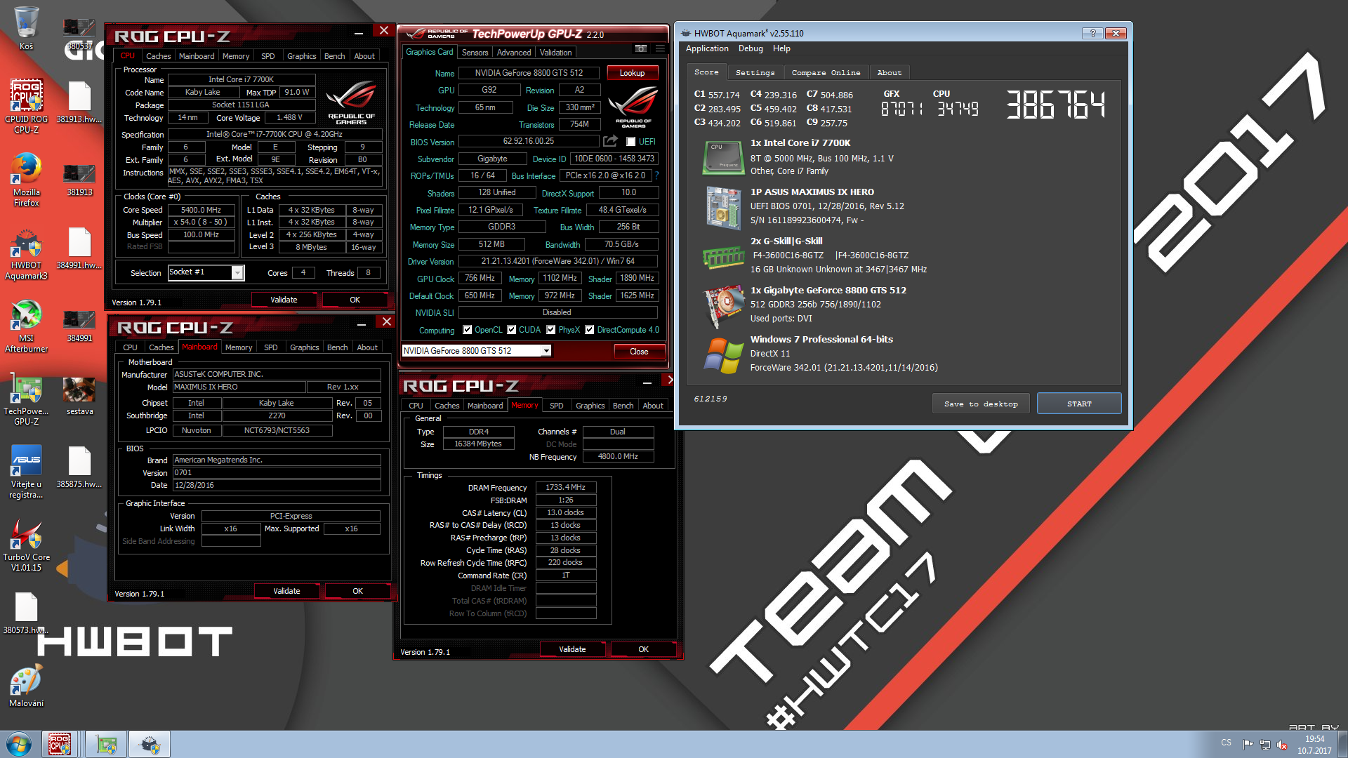Click the Bus Interface question mark
1348x758 pixels.
coord(657,175)
